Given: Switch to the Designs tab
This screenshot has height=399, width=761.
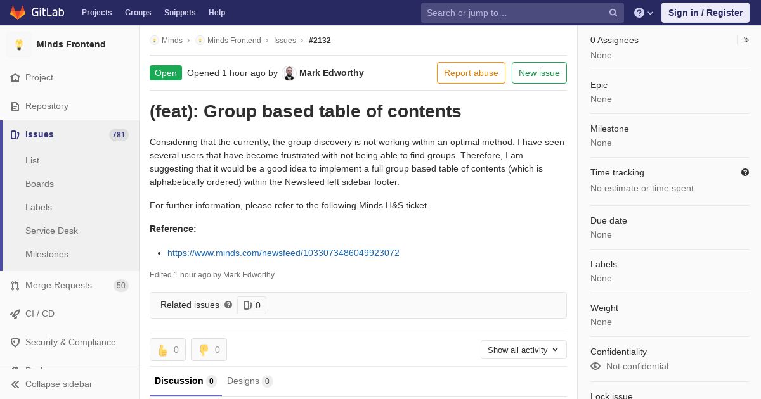Looking at the screenshot, I should tap(249, 381).
